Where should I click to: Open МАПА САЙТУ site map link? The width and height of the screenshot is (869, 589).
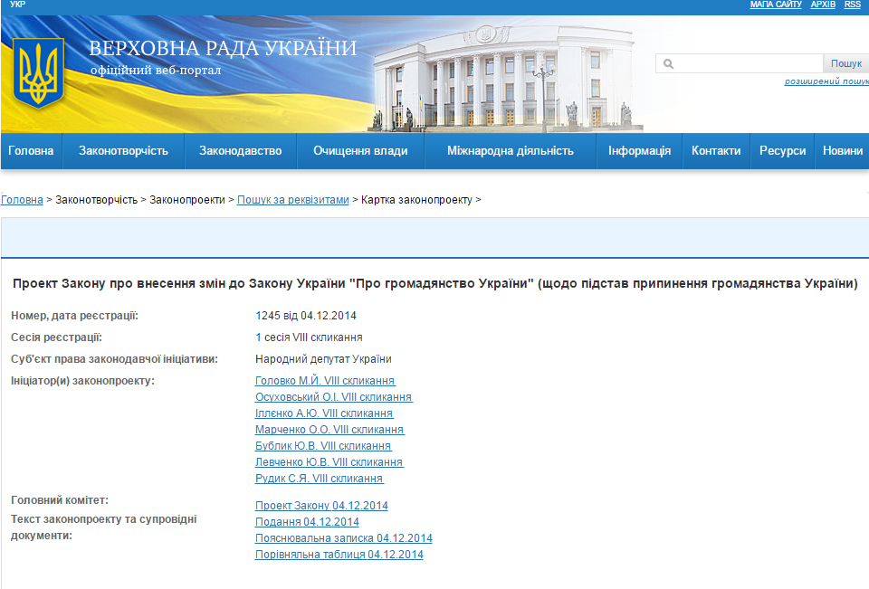[x=776, y=5]
